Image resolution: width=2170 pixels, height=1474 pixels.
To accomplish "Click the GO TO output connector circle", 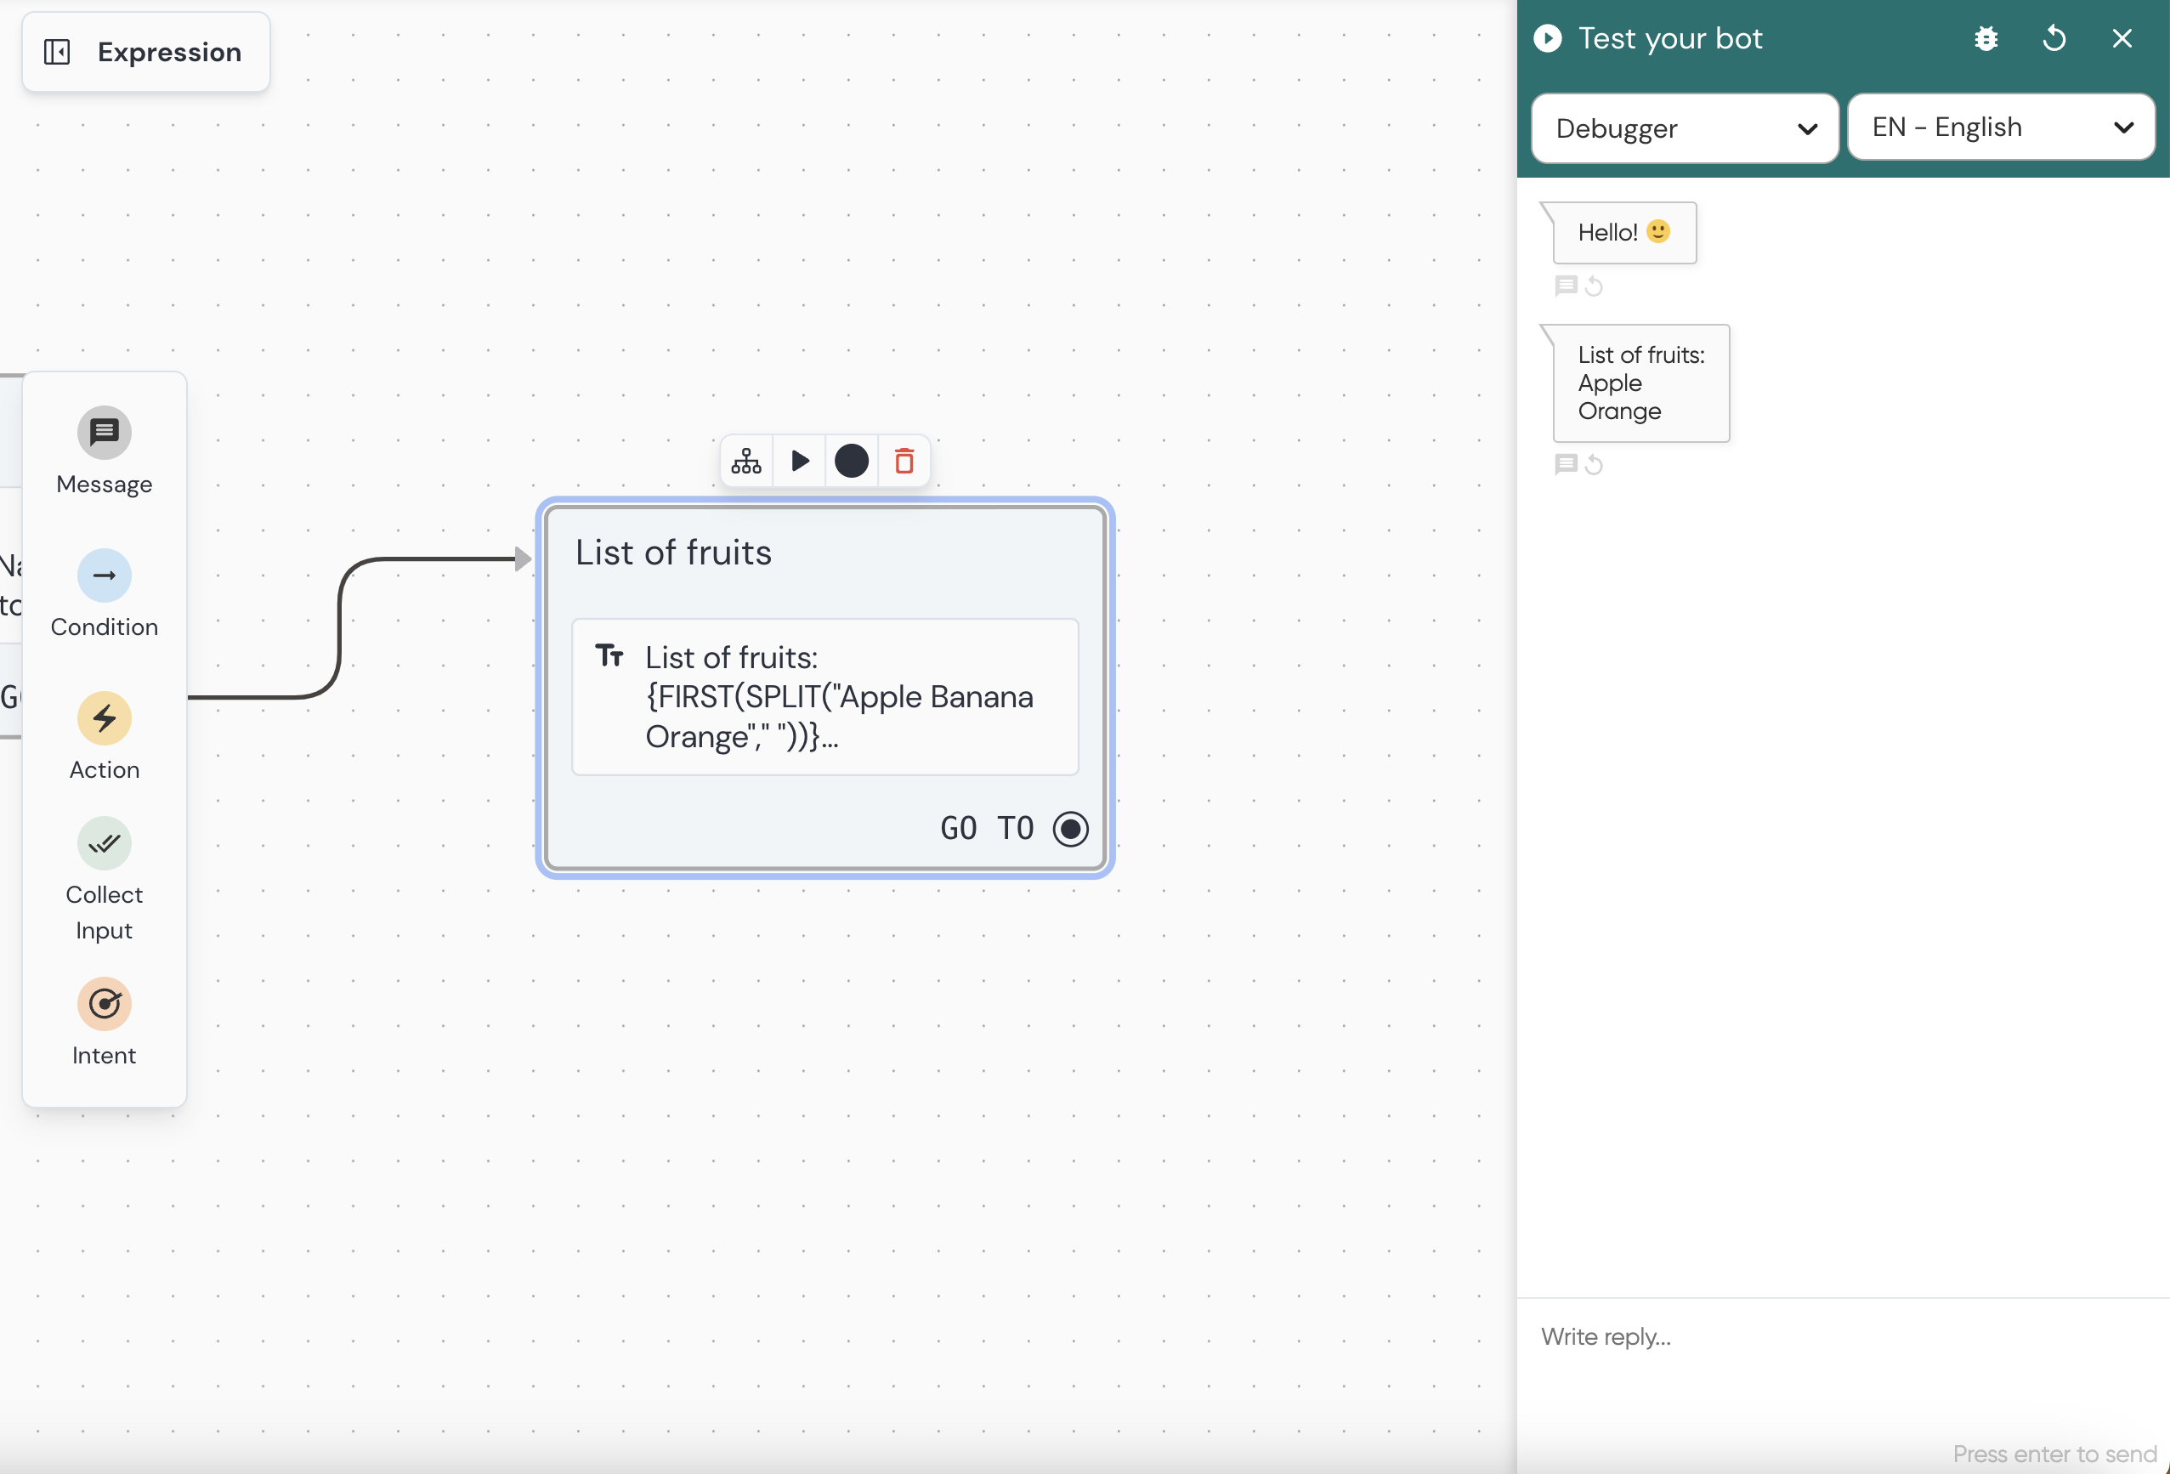I will click(x=1070, y=829).
